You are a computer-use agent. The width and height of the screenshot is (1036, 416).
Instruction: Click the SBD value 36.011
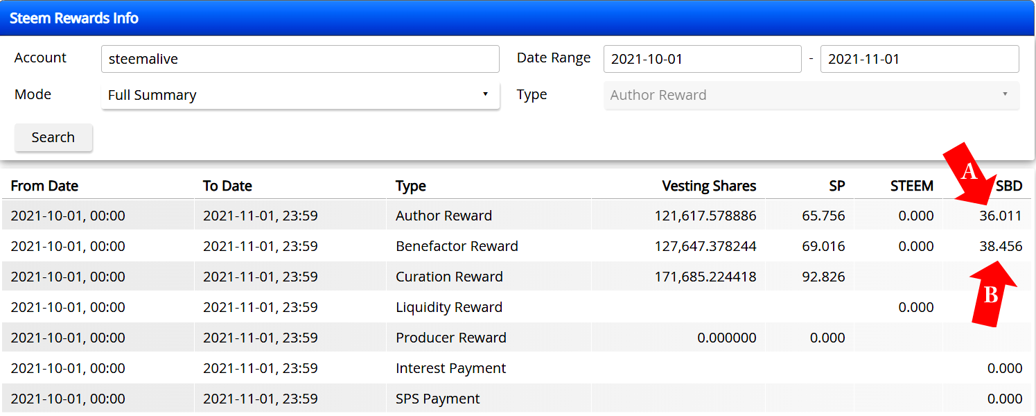1001,216
